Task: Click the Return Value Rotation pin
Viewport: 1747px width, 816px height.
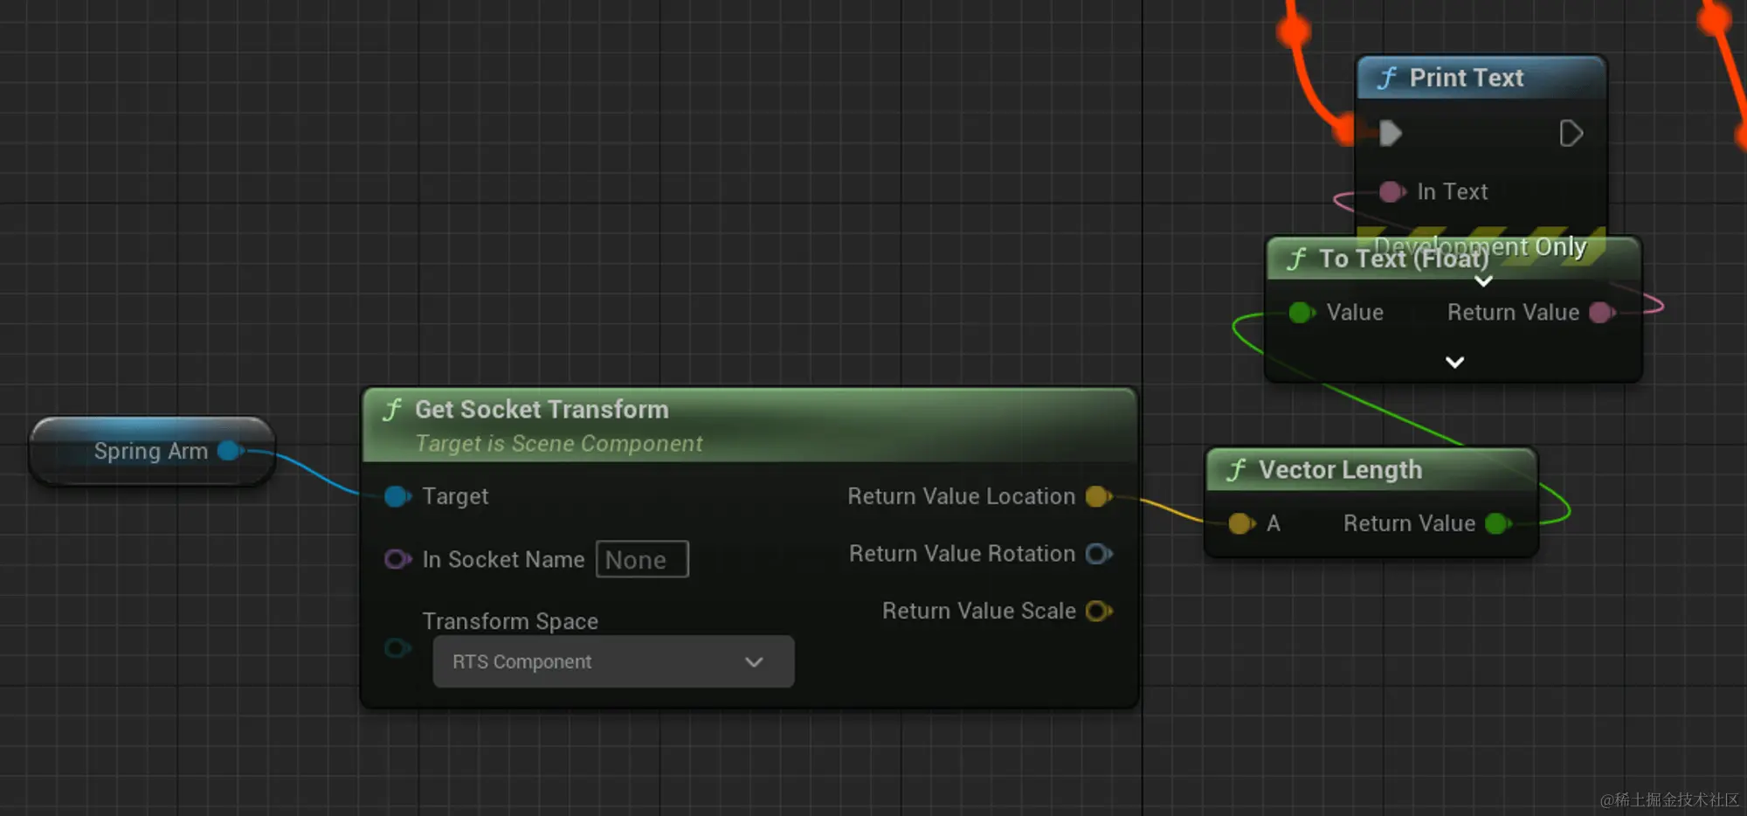Action: coord(1099,554)
